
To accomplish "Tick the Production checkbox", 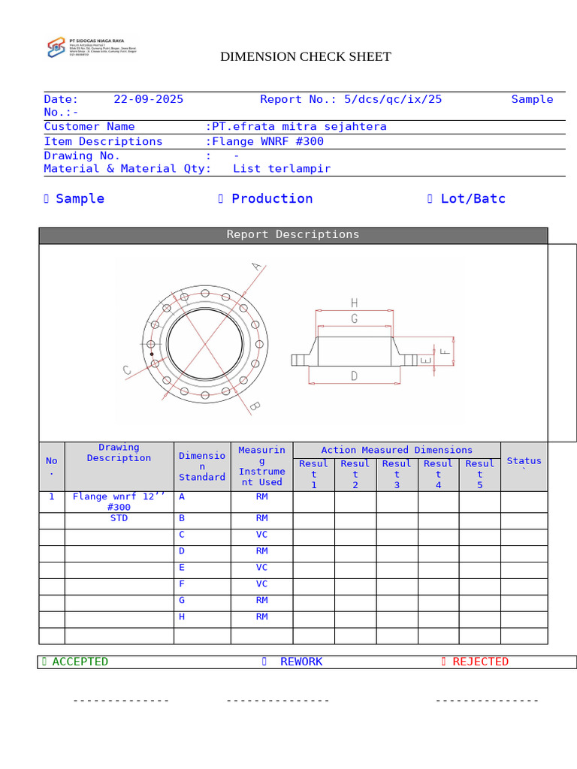I will click(221, 198).
